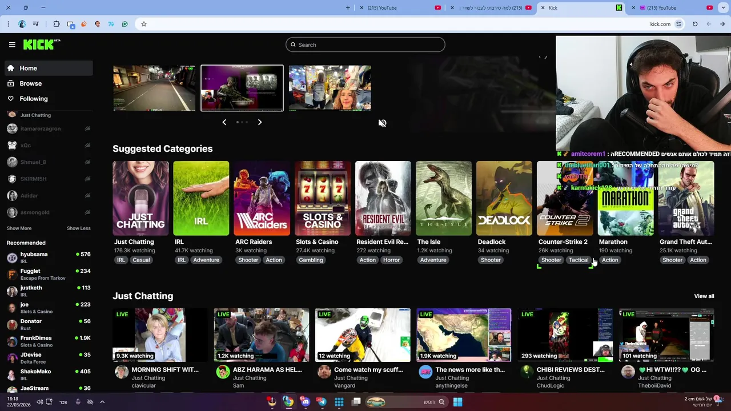Image resolution: width=731 pixels, height=411 pixels.
Task: Open the browser three-dot menu
Action: tap(8, 24)
